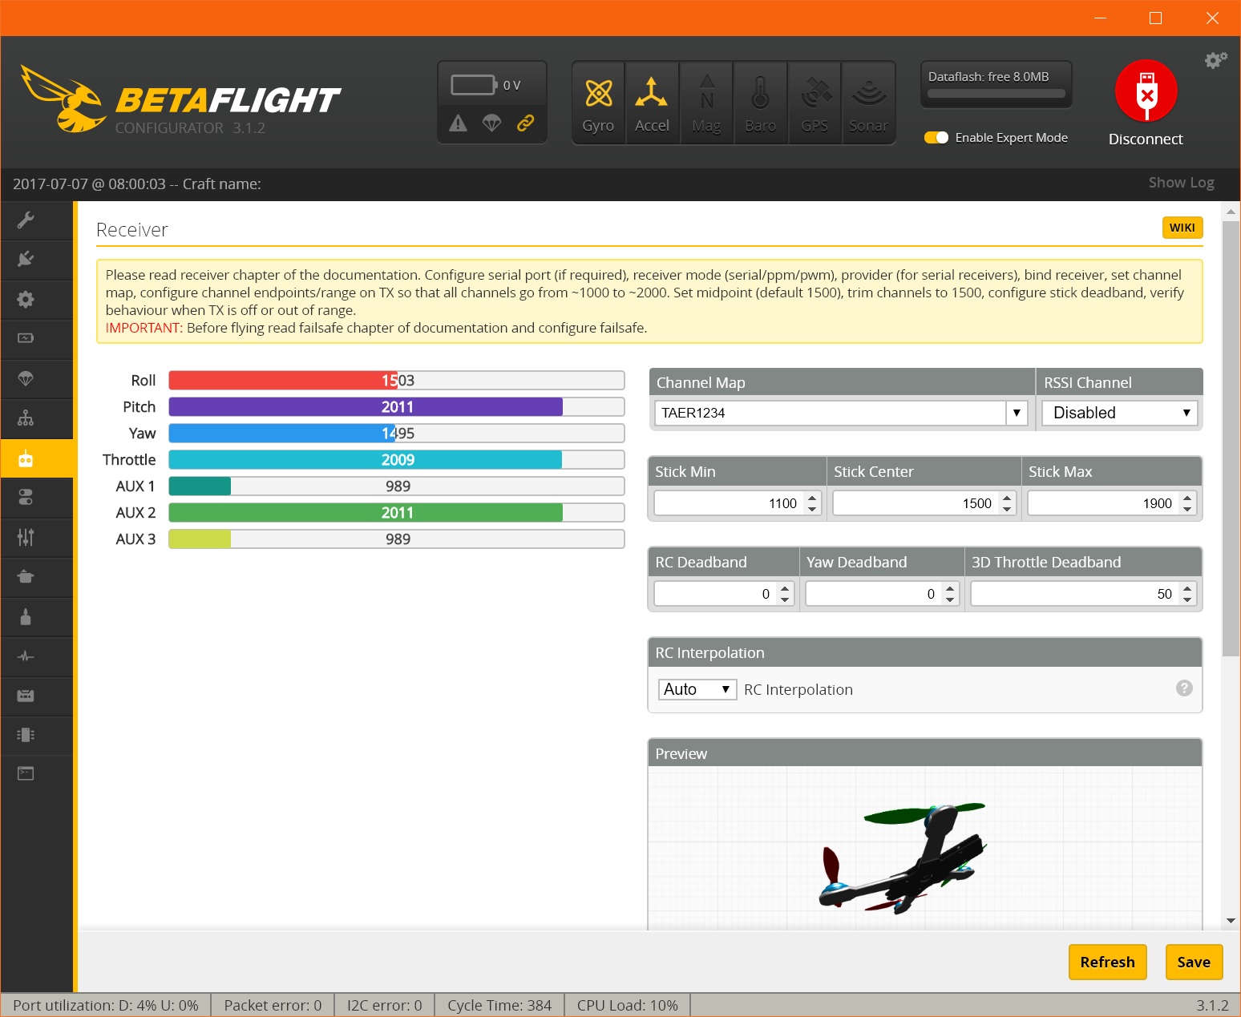Open the CLI tab terminal icon
The height and width of the screenshot is (1017, 1241).
click(x=26, y=773)
